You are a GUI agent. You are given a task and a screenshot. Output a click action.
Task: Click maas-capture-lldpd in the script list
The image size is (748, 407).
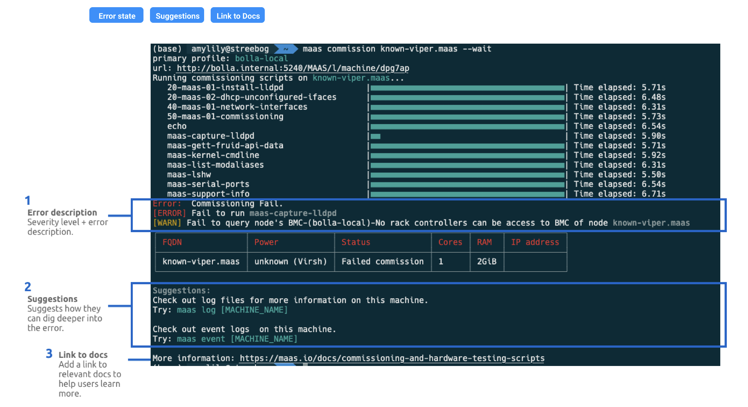211,136
